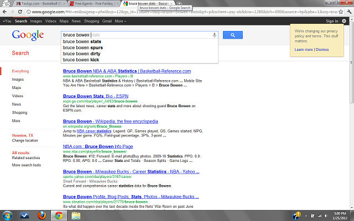This screenshot has width=354, height=221.
Task: Filter results by Images in sidebar
Action: (18, 80)
